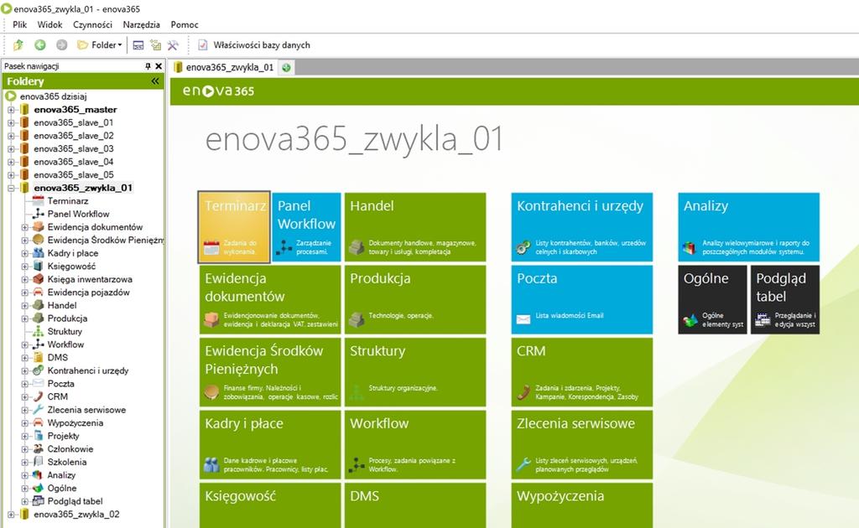Open the Podgląd tabel dark tile
Screen dimensions: 859x528
coord(785,300)
